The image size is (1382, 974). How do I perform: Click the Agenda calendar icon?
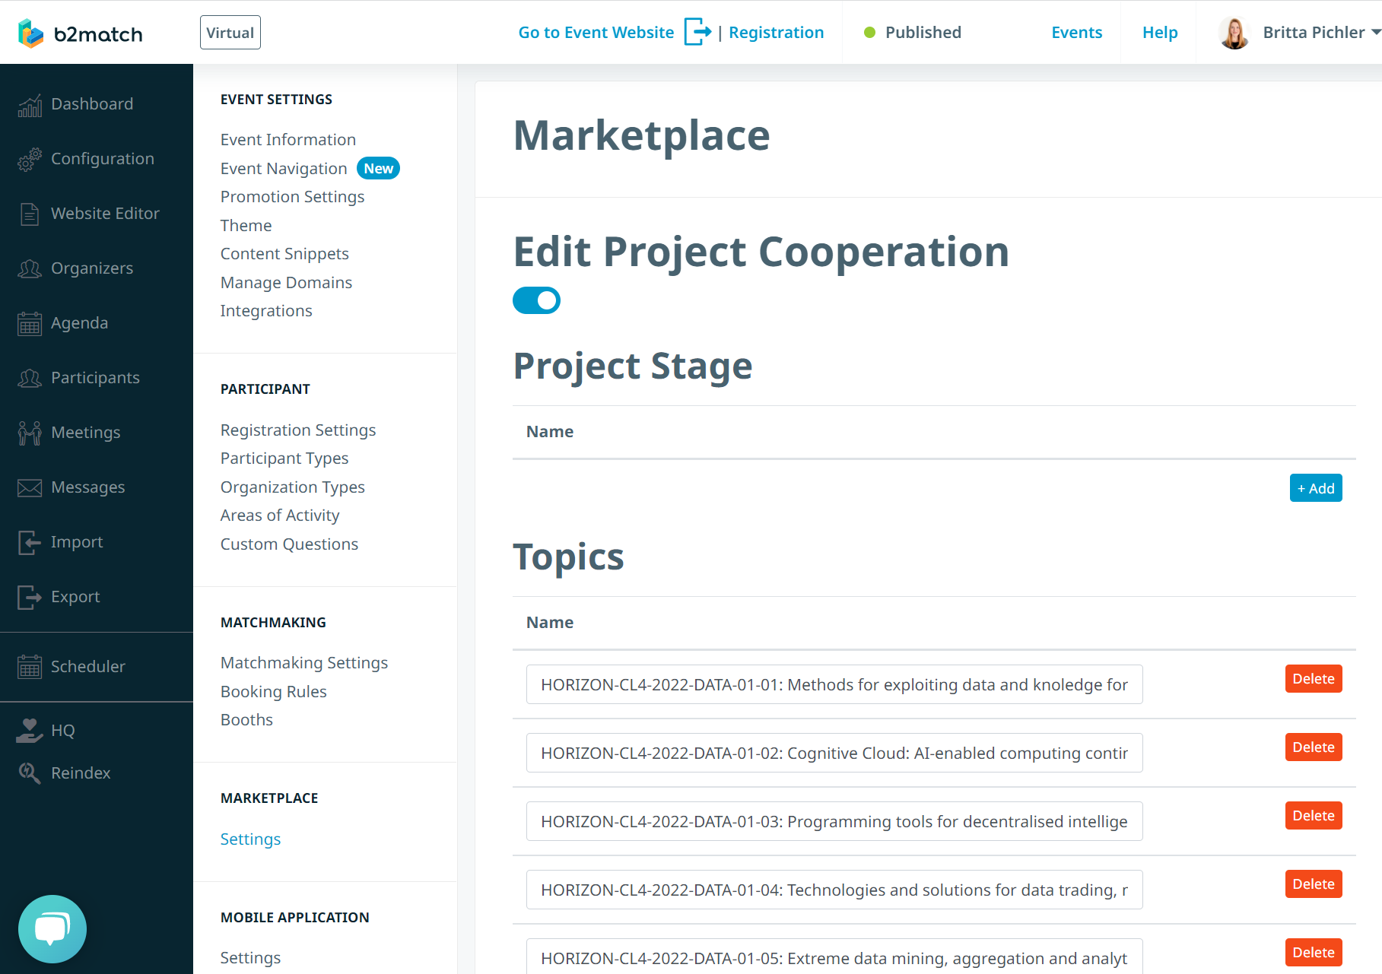point(30,323)
